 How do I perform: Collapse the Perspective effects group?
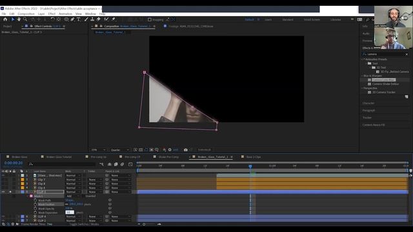pos(362,88)
